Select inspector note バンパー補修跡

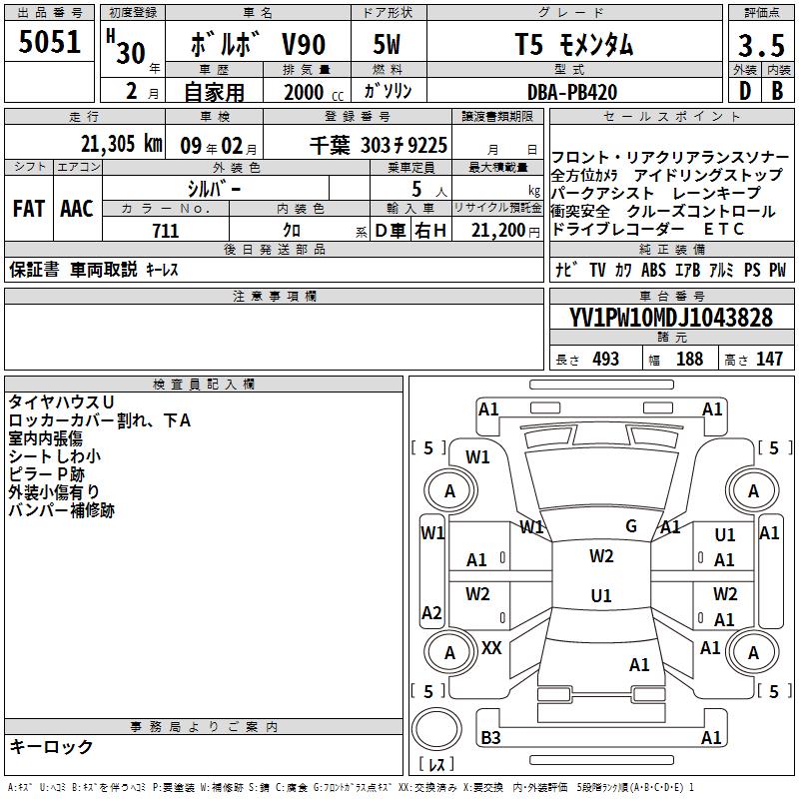pyautogui.click(x=61, y=510)
